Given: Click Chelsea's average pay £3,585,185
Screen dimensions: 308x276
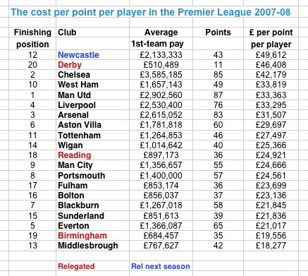Looking at the screenshot, I should click(x=161, y=75).
